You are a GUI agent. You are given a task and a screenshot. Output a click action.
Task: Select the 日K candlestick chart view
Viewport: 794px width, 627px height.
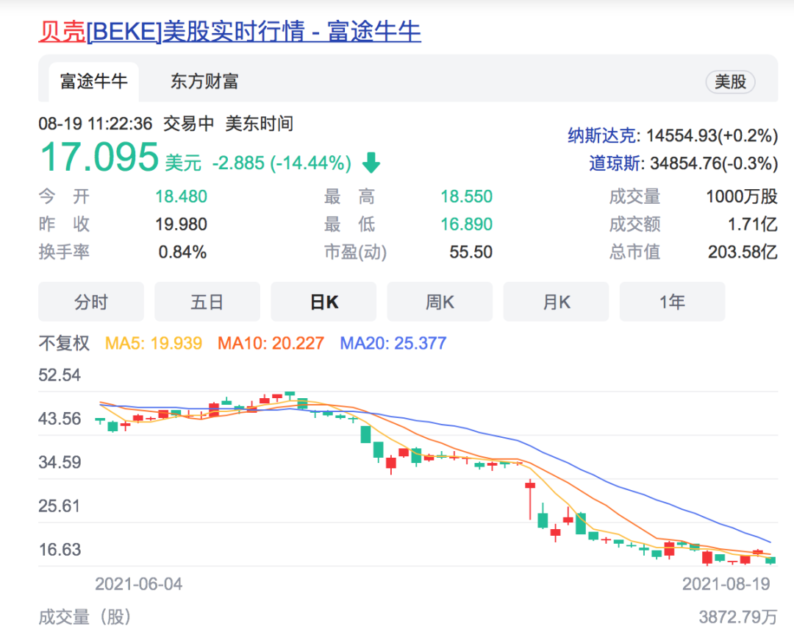coord(323,302)
